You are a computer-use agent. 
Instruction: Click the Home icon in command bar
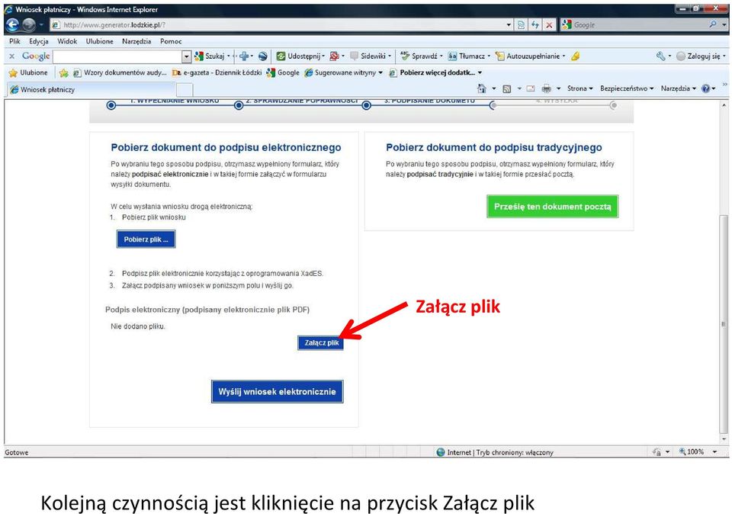point(481,88)
